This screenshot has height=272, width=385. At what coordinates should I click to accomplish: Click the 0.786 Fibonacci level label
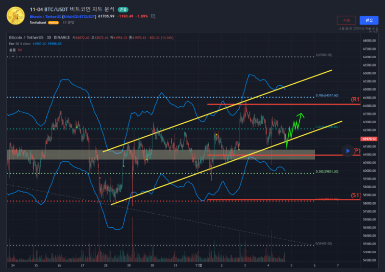pyautogui.click(x=327, y=95)
